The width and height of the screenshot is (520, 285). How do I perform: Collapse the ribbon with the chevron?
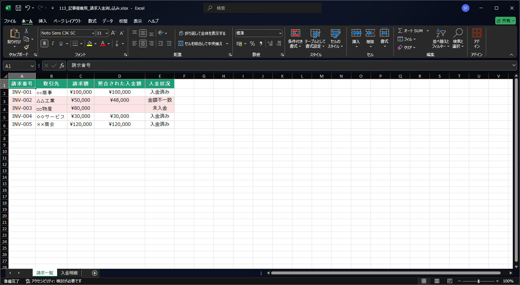click(511, 55)
